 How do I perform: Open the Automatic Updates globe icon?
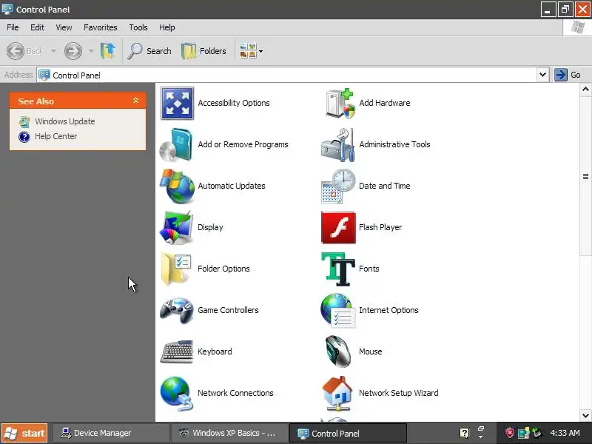177,186
